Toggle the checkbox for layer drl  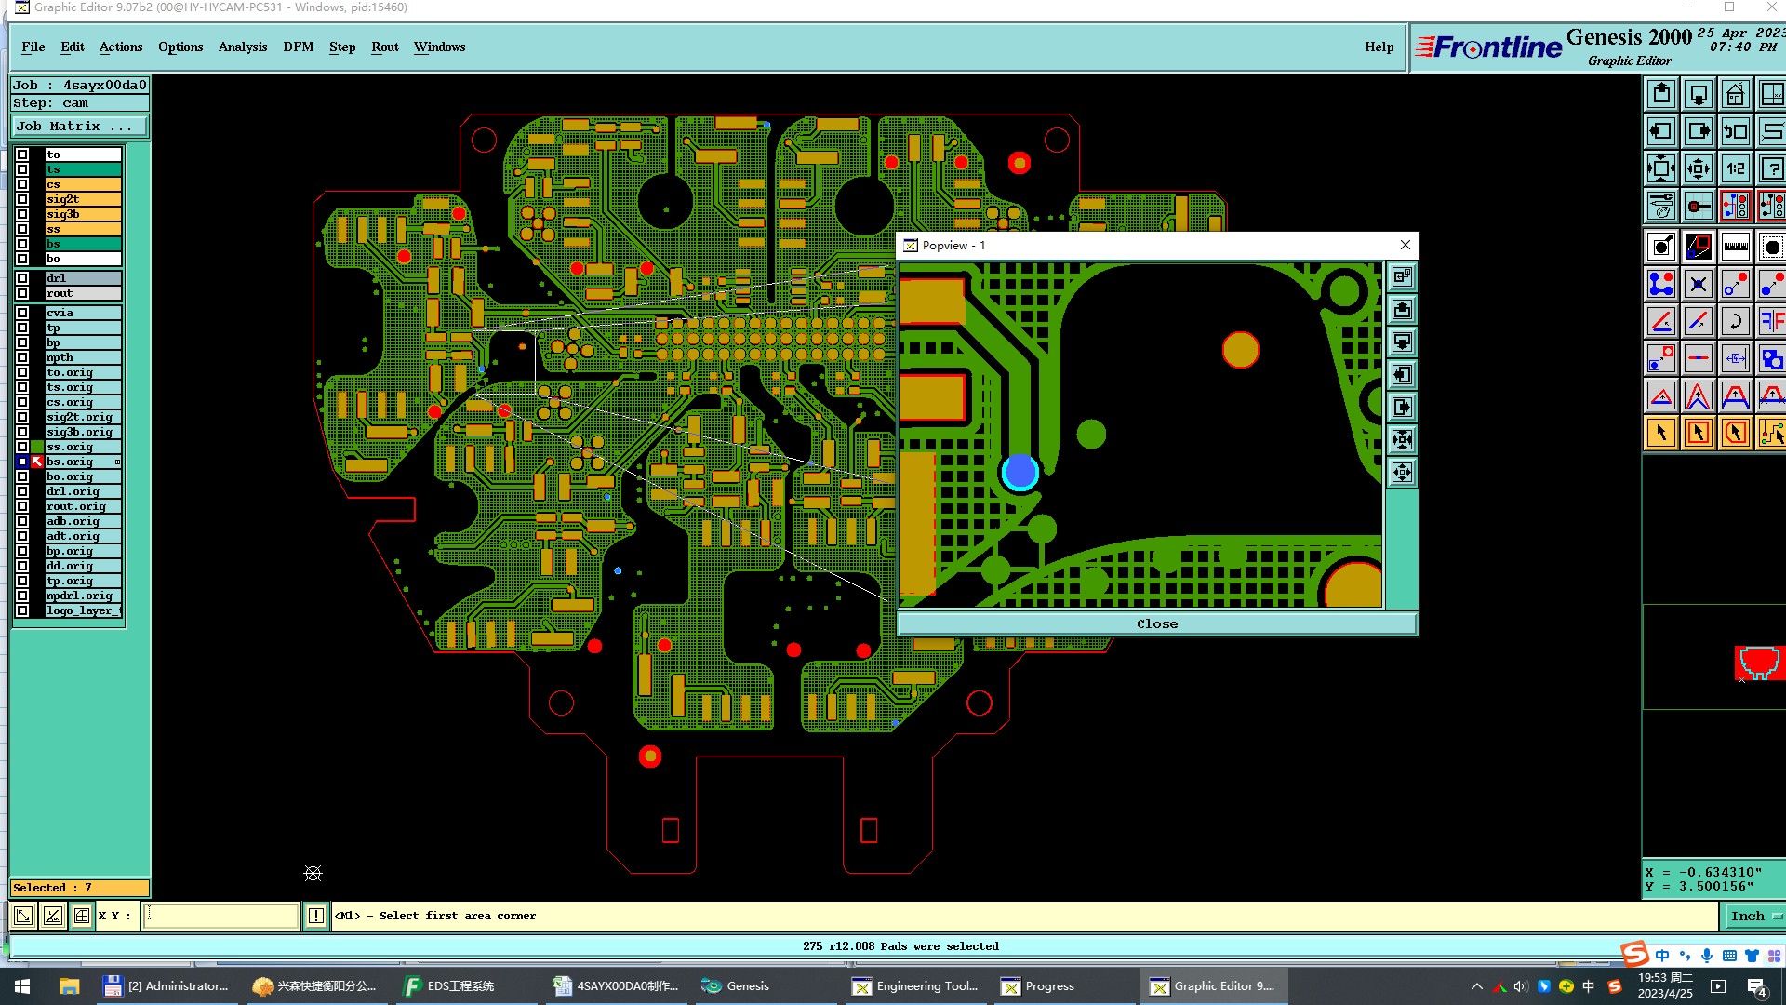(22, 278)
